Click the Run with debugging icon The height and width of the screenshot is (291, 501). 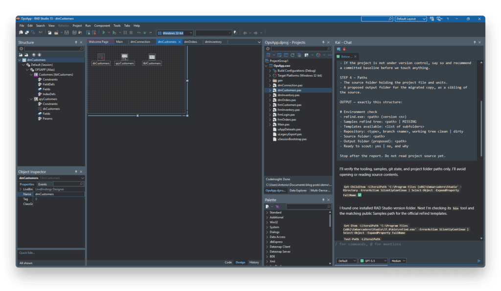[114, 33]
